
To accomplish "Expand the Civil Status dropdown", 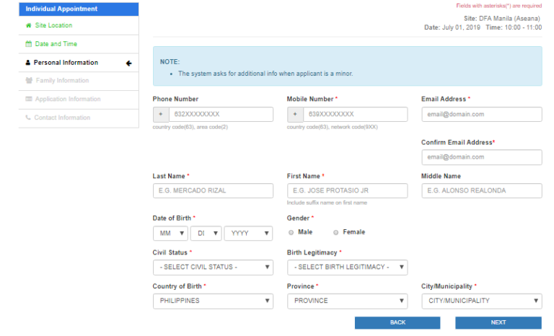I will 213,268.
